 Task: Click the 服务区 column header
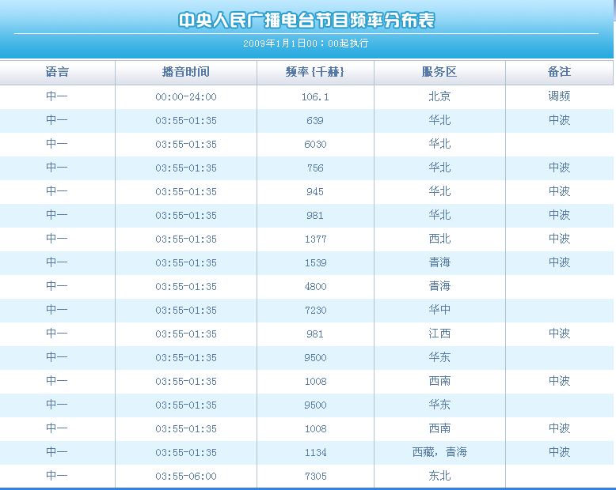pyautogui.click(x=439, y=72)
